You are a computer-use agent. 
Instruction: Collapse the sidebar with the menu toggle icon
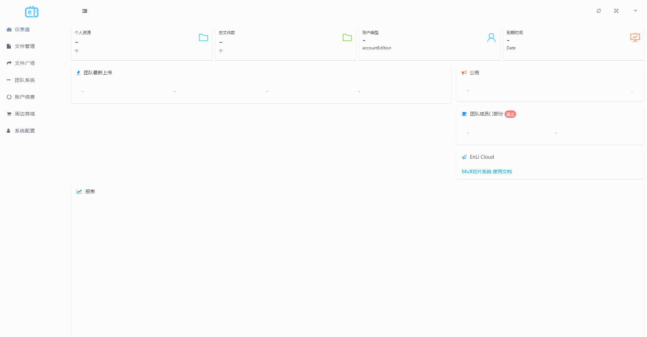[85, 11]
